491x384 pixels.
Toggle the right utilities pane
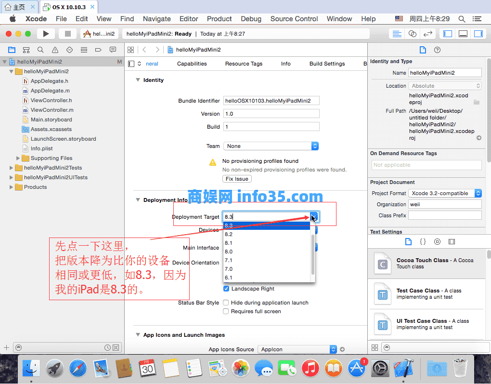478,34
